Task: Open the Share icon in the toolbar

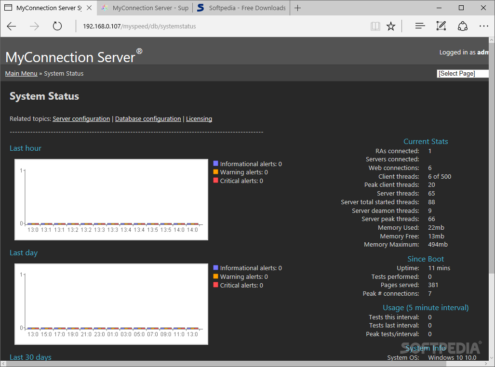Action: pyautogui.click(x=463, y=26)
